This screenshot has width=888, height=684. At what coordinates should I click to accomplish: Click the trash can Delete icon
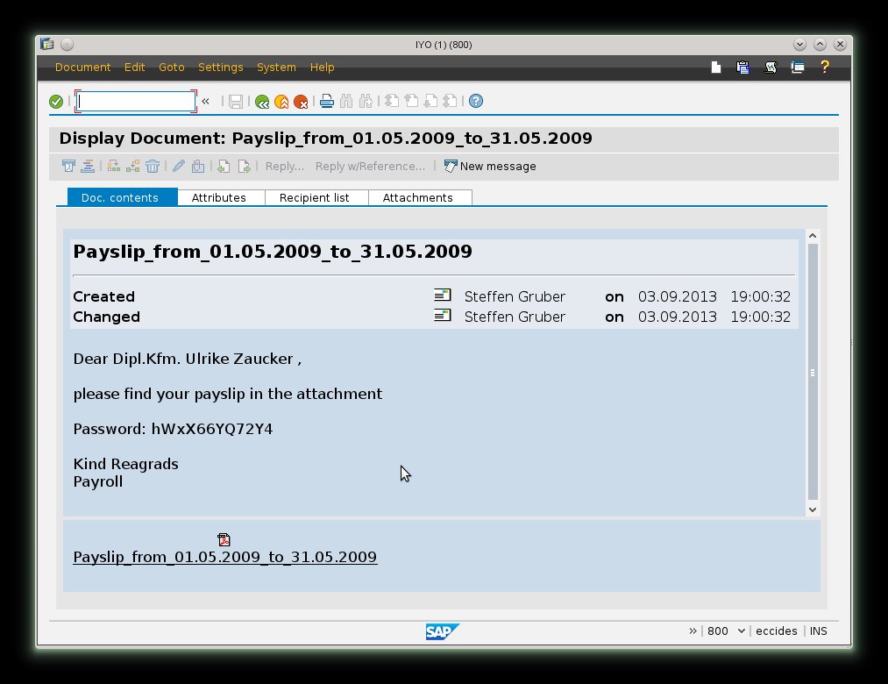(153, 166)
